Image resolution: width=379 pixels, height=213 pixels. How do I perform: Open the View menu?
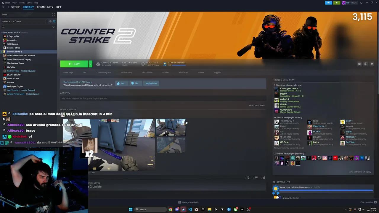click(14, 3)
